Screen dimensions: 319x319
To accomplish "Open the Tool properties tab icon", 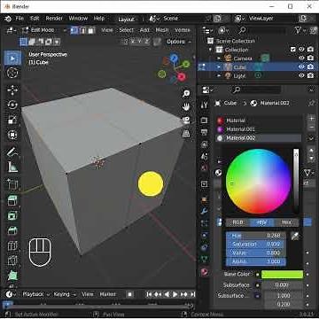I will (204, 105).
